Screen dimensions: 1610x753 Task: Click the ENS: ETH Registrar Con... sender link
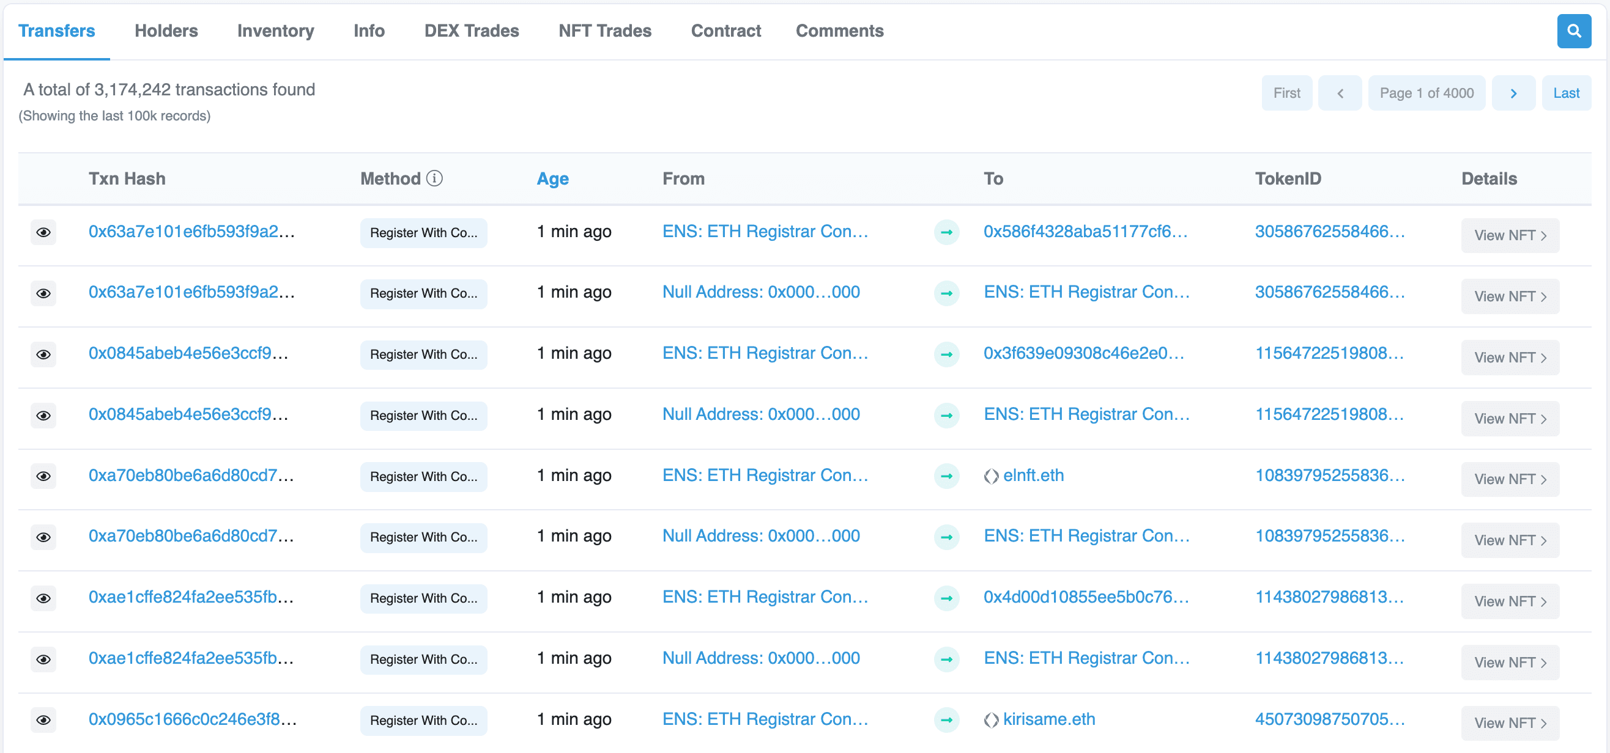(x=767, y=231)
